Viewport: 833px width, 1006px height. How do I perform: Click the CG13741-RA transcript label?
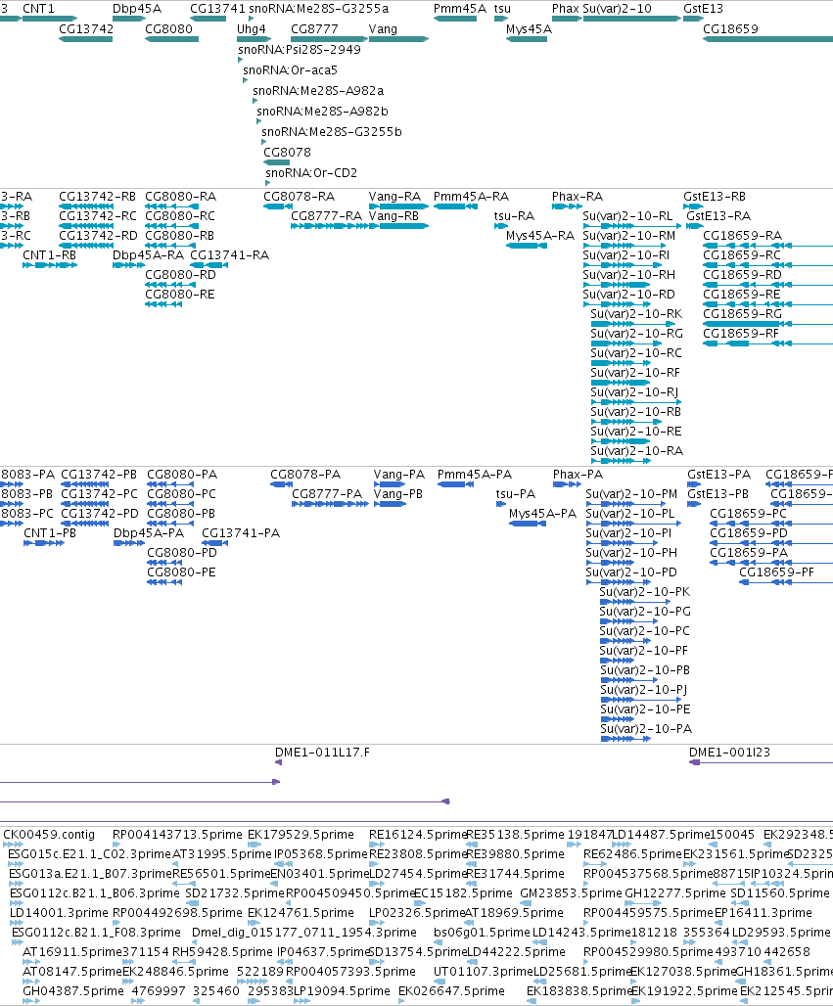[230, 254]
